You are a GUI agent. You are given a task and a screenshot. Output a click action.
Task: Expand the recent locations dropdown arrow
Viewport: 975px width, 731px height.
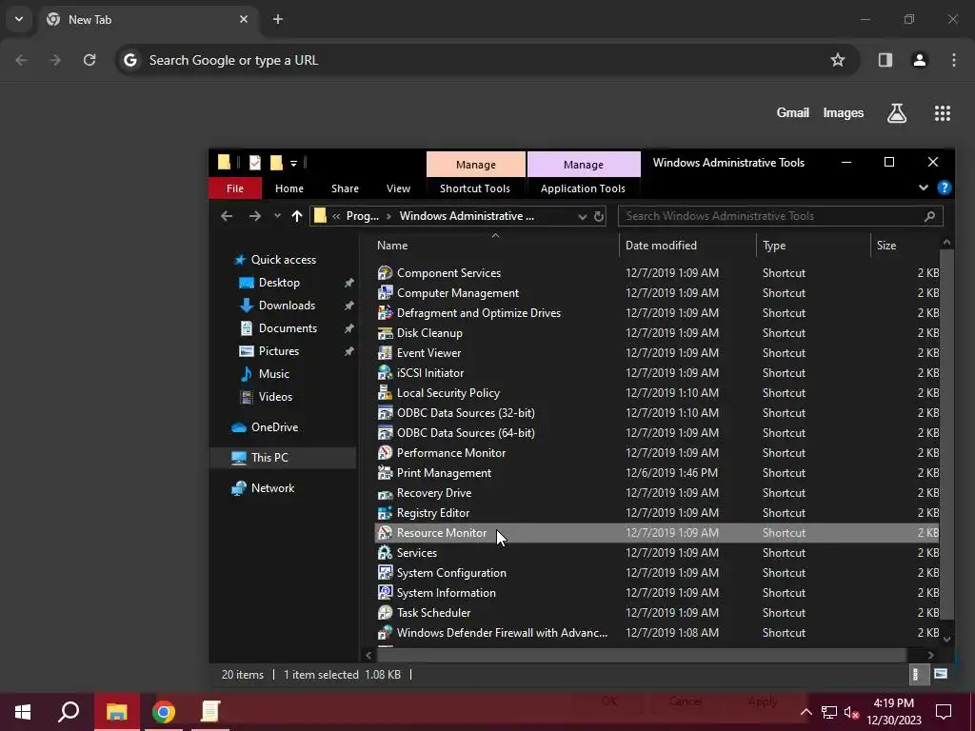277,216
